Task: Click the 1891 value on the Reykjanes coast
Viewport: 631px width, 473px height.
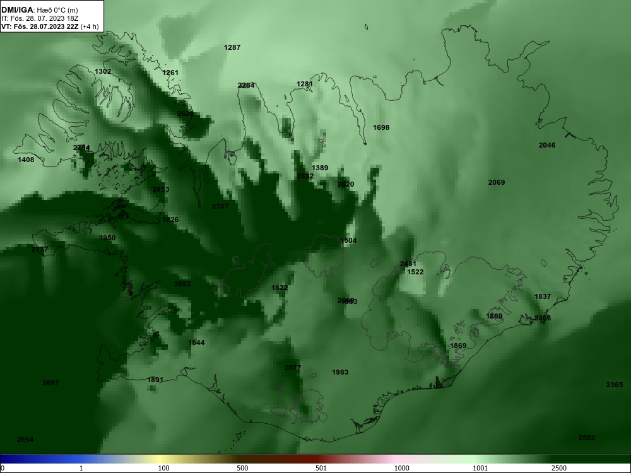Action: [x=155, y=380]
